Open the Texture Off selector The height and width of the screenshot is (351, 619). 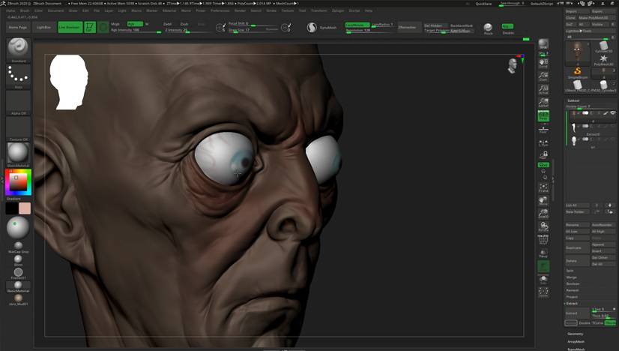click(x=18, y=127)
